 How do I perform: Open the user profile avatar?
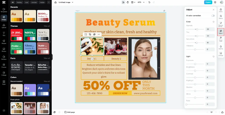pyautogui.click(x=222, y=2)
